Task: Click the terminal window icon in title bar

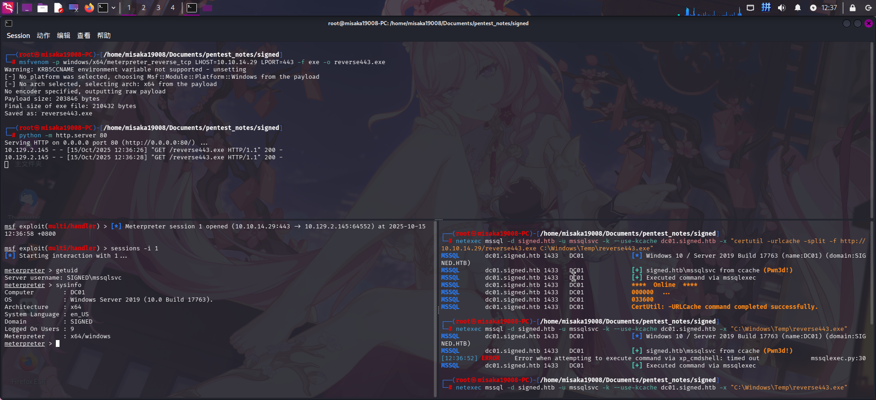Action: pos(9,23)
